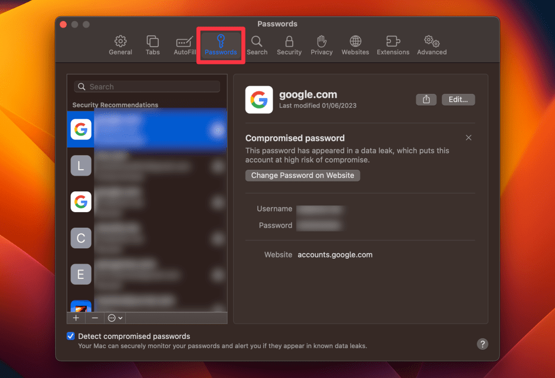Click the blurred Password value
The width and height of the screenshot is (555, 378).
(319, 225)
